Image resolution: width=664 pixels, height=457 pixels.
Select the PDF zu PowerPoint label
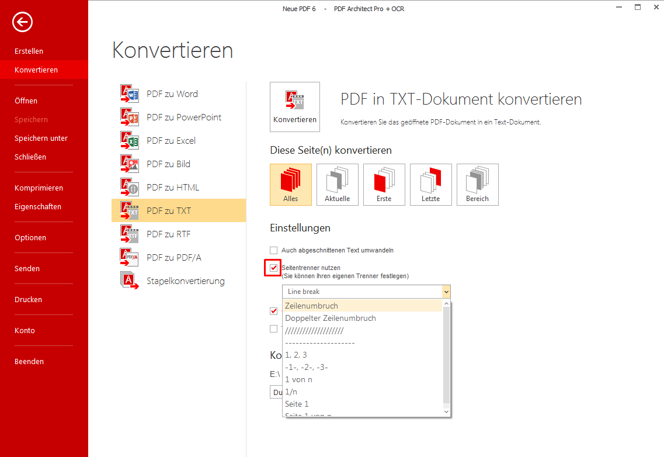click(184, 117)
